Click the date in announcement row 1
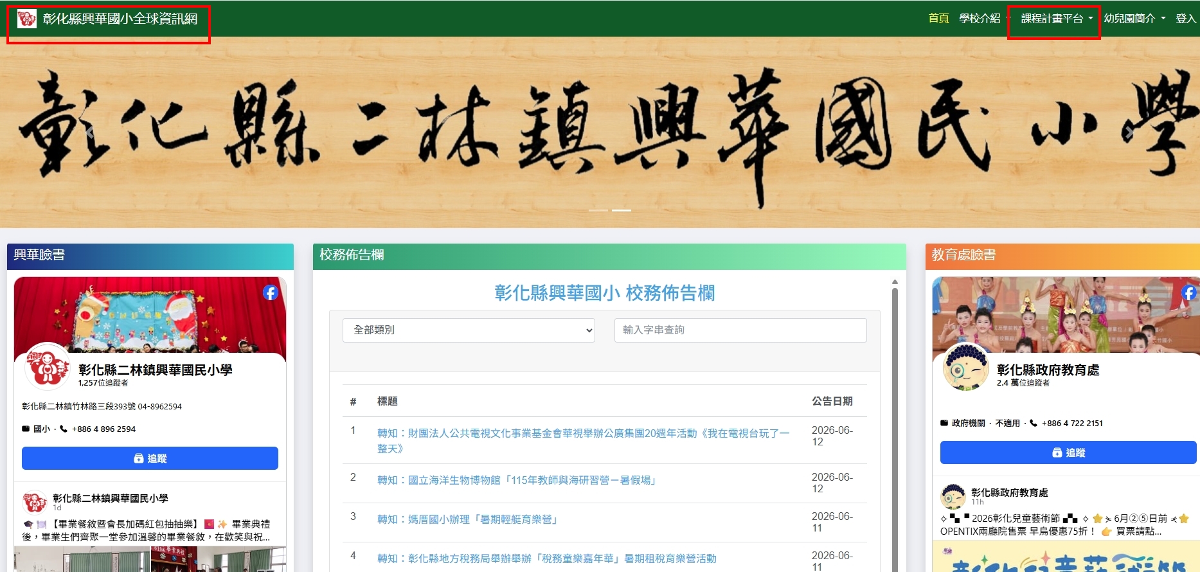 tap(832, 436)
